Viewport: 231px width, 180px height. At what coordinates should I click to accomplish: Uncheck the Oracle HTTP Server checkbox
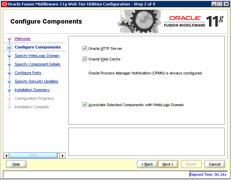point(84,48)
